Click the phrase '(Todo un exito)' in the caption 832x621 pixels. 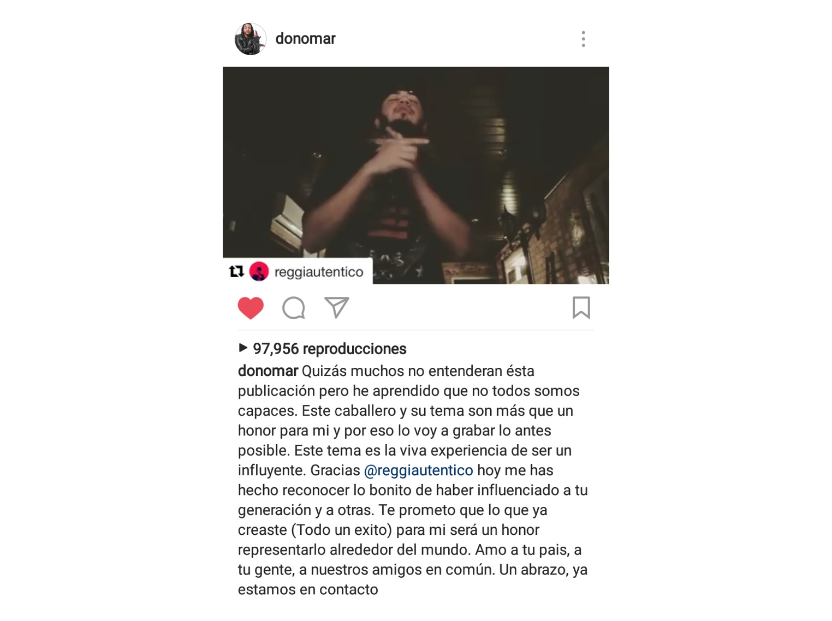pos(344,530)
